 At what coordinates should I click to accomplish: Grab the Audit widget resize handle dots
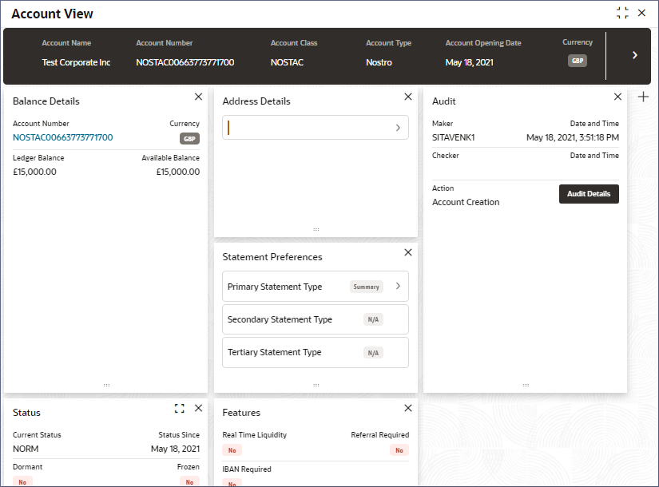tap(526, 385)
